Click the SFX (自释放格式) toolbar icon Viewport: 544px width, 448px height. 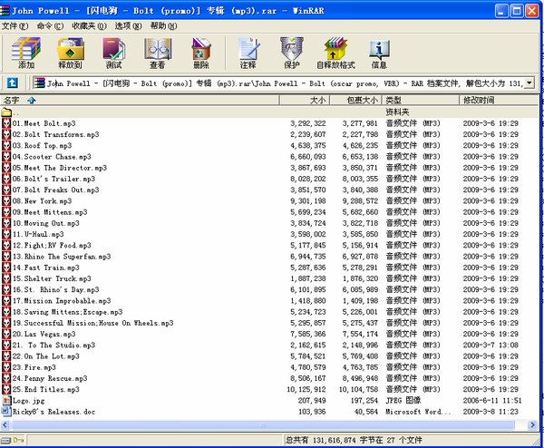tap(335, 53)
